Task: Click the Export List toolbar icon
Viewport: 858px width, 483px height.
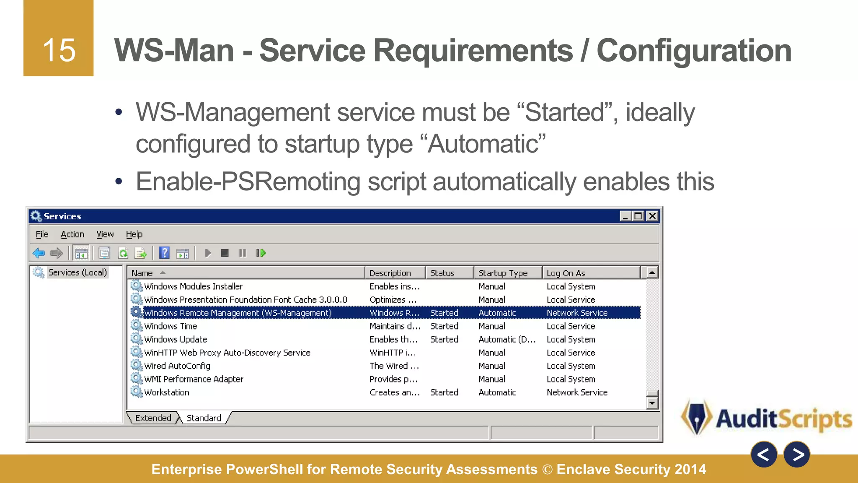Action: coord(141,253)
